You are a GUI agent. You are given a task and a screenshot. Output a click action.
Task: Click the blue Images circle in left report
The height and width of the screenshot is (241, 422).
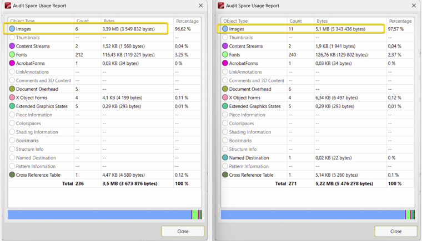tap(12, 29)
